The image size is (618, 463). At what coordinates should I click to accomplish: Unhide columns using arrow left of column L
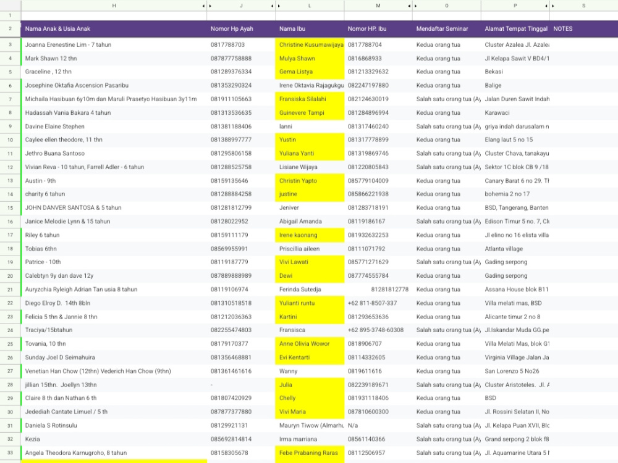(279, 6)
